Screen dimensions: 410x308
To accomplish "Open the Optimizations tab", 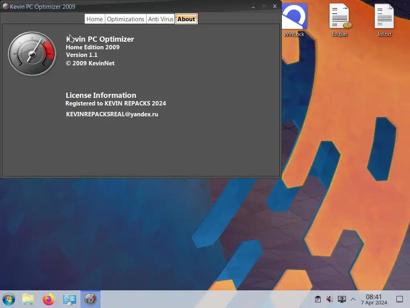I will click(125, 19).
